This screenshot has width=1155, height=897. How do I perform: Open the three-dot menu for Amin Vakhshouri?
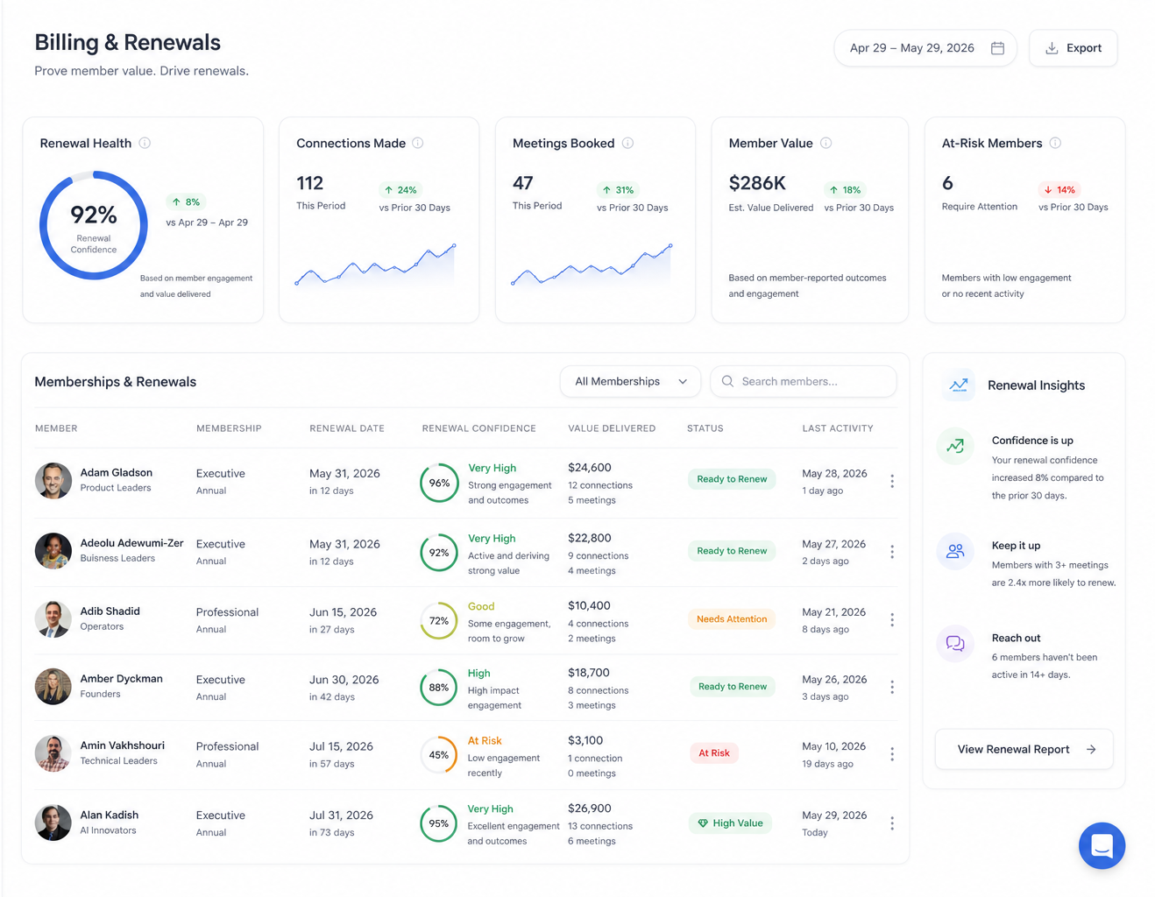tap(892, 754)
